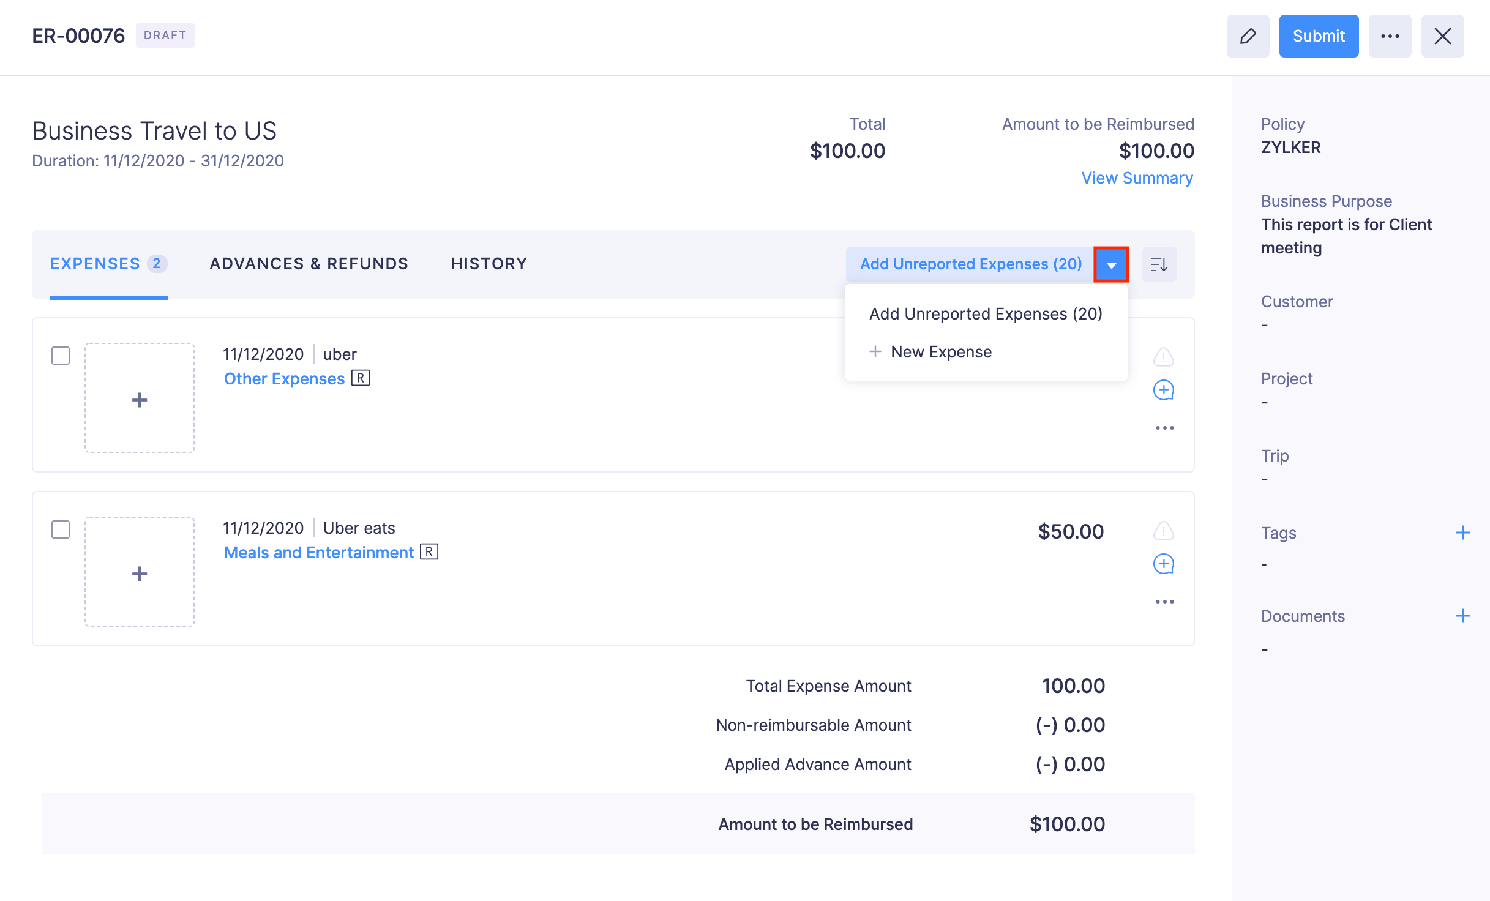The height and width of the screenshot is (901, 1490).
Task: Open the ellipsis menu for uber expense
Action: point(1164,428)
